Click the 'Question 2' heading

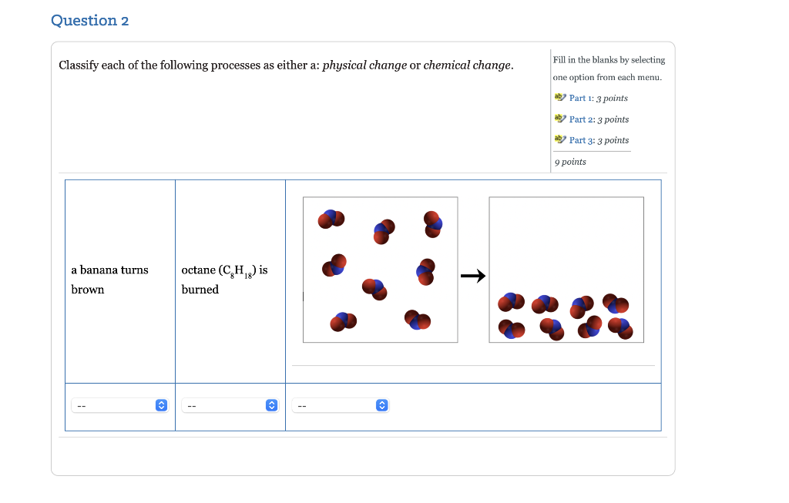coord(90,20)
